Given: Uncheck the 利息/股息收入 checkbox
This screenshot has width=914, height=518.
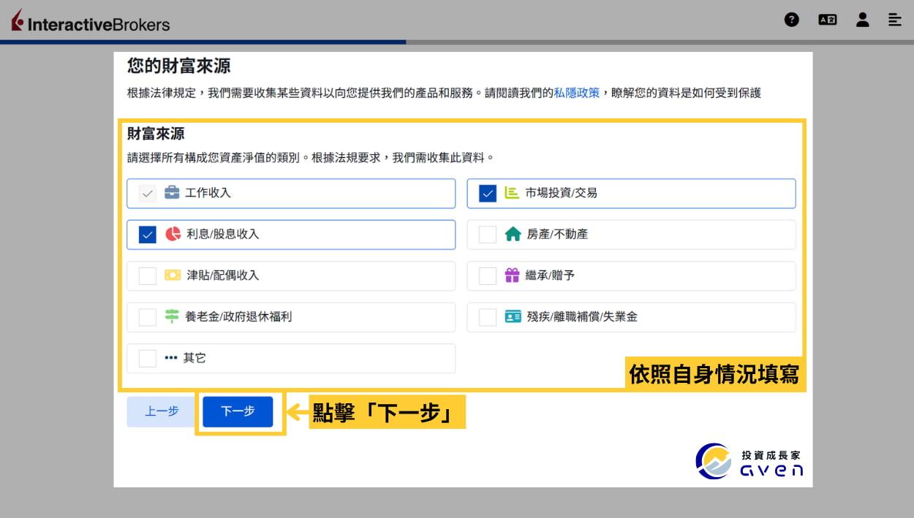Looking at the screenshot, I should [x=148, y=235].
